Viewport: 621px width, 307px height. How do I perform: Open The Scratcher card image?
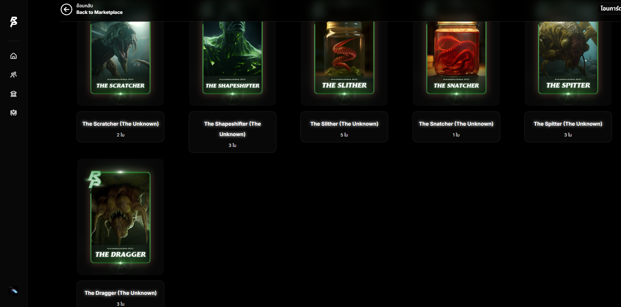[120, 58]
